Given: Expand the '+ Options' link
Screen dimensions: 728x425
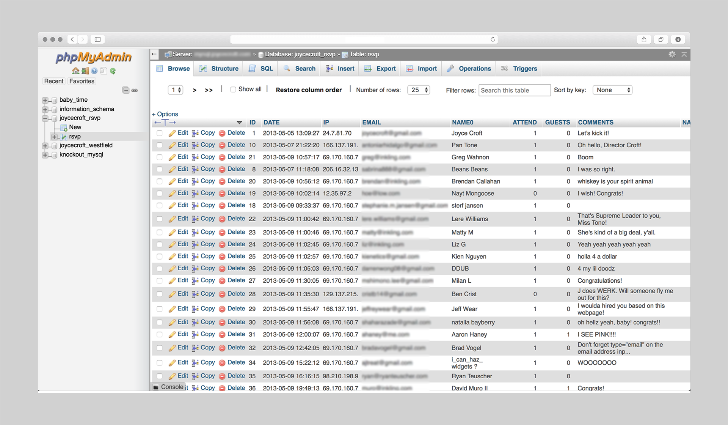Looking at the screenshot, I should (165, 114).
